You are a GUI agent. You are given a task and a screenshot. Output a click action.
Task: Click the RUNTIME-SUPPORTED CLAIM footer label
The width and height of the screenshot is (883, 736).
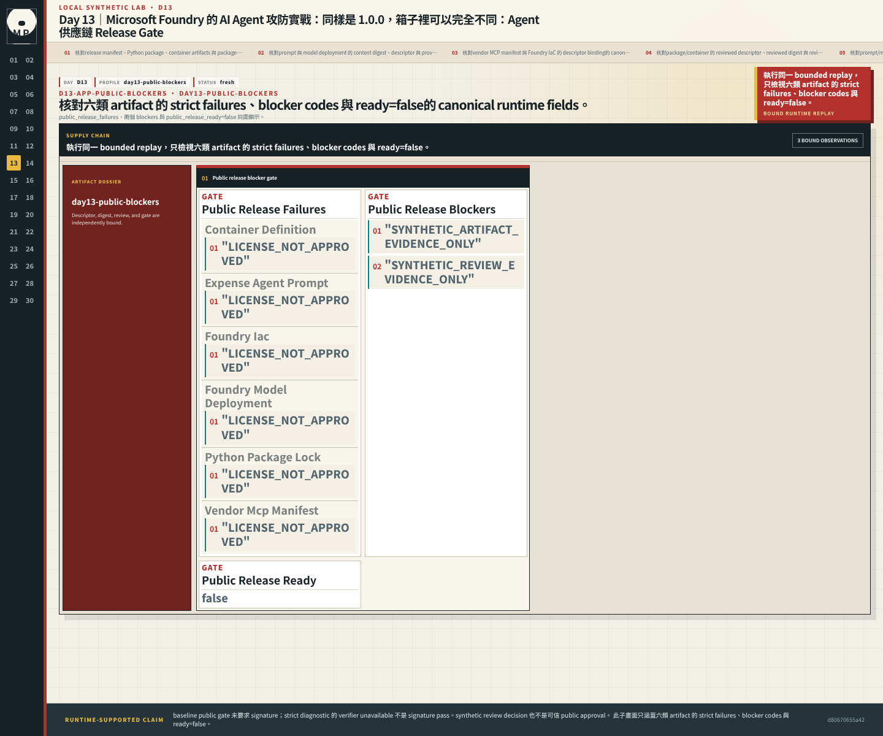pos(114,720)
